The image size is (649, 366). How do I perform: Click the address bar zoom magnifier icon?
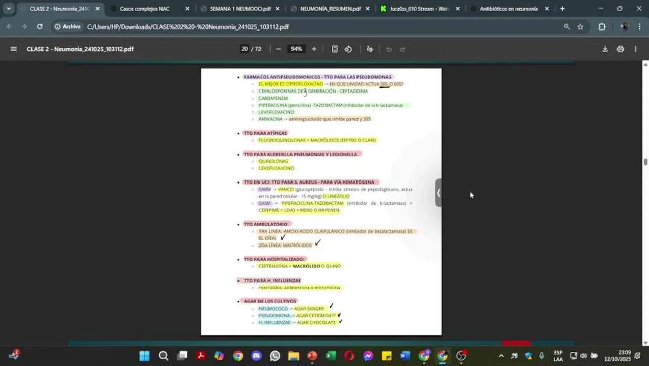tap(566, 27)
